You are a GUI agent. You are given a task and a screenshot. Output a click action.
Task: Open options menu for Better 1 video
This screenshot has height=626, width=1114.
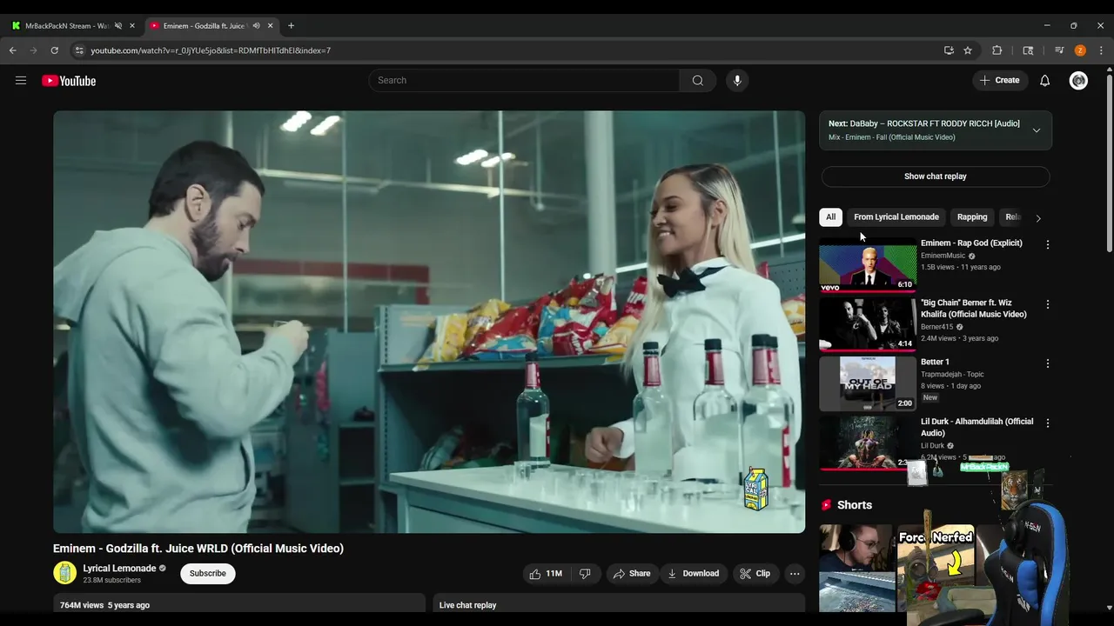(x=1048, y=363)
